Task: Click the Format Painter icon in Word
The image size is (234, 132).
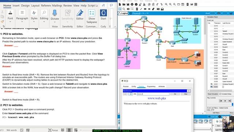Action: (x=2, y=22)
